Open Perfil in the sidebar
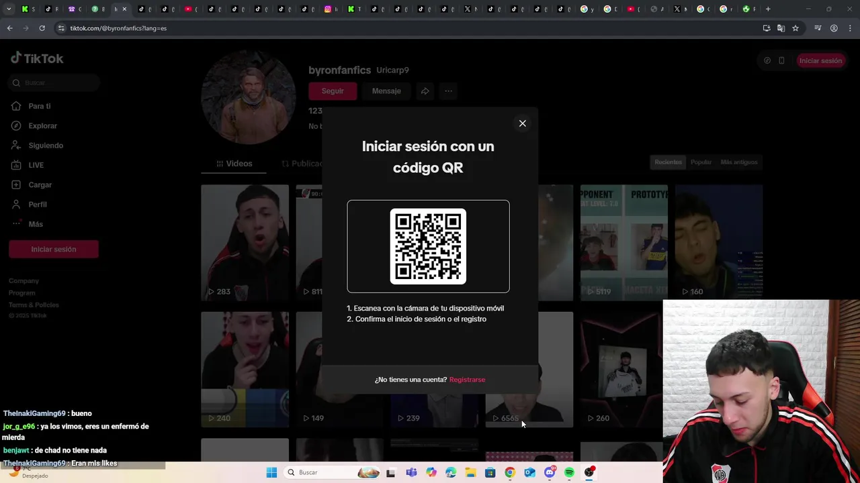 pos(38,205)
